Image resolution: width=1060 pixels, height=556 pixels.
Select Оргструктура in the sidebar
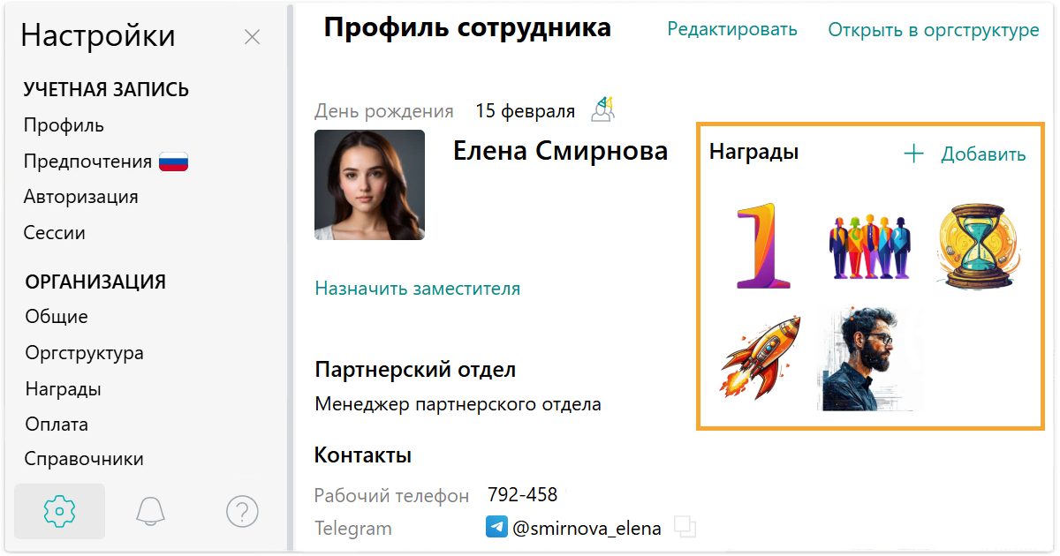tap(84, 353)
